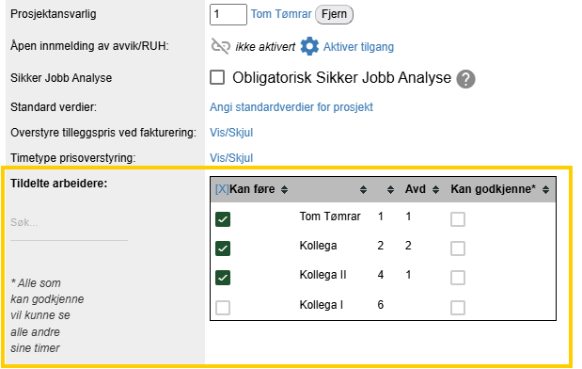This screenshot has width=582, height=369.
Task: Click the Fjern button next to Tom Tømrar
Action: [x=334, y=14]
